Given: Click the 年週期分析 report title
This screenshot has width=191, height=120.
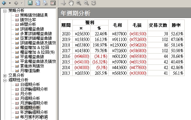Looking at the screenshot, I should [x=75, y=13].
